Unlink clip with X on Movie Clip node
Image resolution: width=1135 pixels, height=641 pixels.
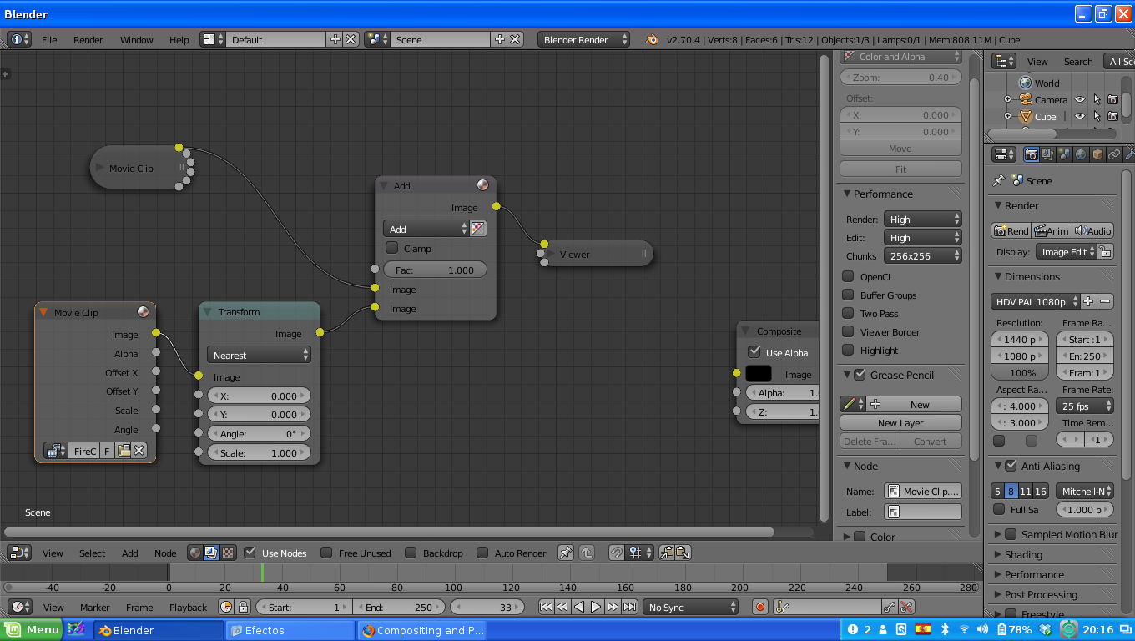139,451
